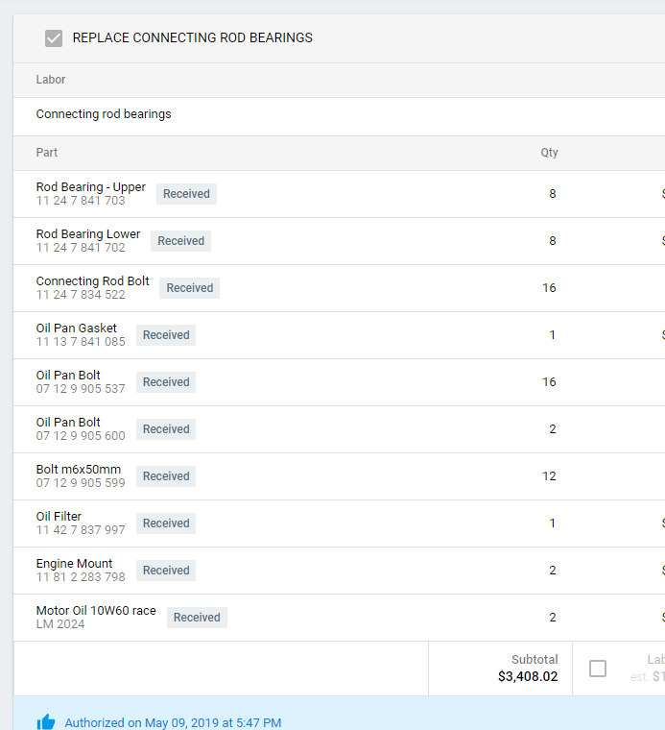Click the Subtotal amount $3,408.02
The height and width of the screenshot is (730, 665).
coord(528,676)
